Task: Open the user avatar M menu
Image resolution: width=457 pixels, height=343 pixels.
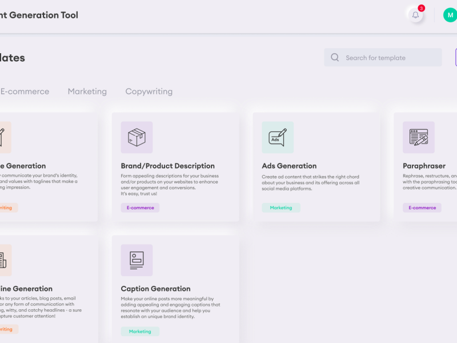Action: click(450, 15)
